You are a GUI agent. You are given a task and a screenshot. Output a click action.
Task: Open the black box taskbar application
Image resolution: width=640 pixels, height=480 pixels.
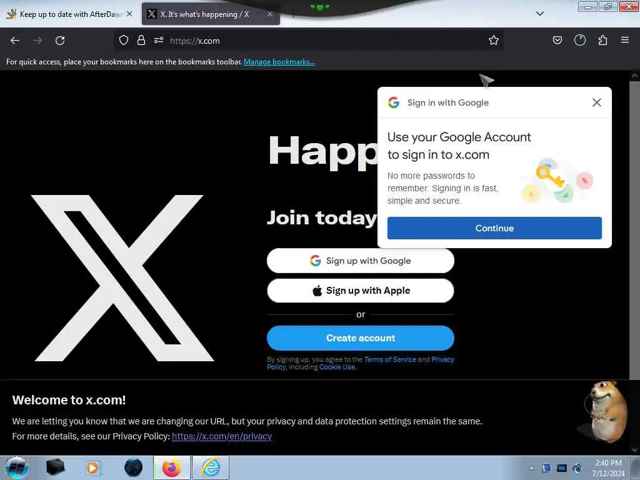point(55,467)
